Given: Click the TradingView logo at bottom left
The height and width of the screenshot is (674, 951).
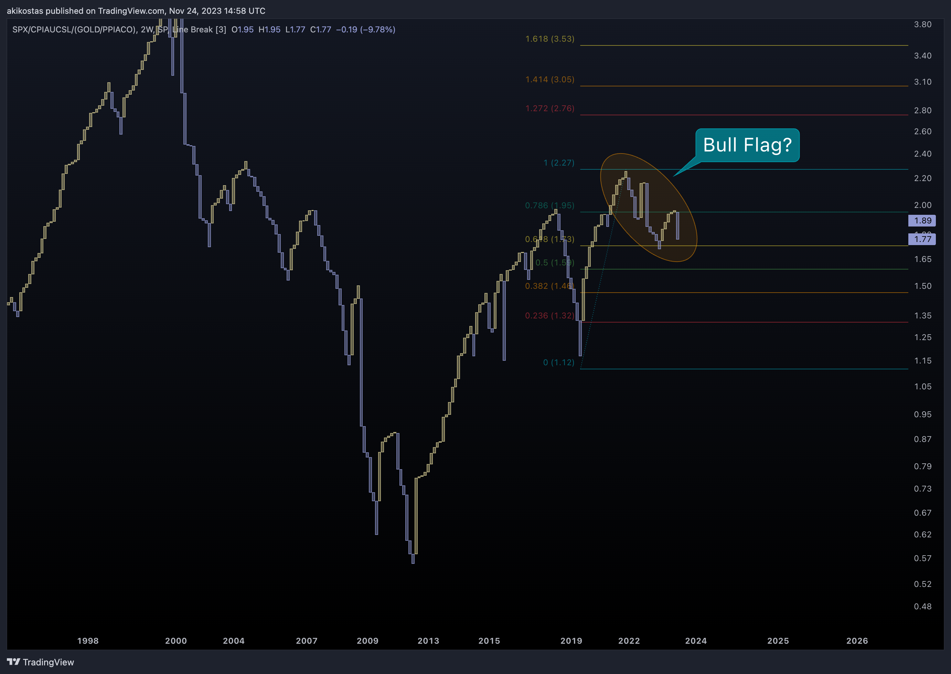Looking at the screenshot, I should [40, 662].
